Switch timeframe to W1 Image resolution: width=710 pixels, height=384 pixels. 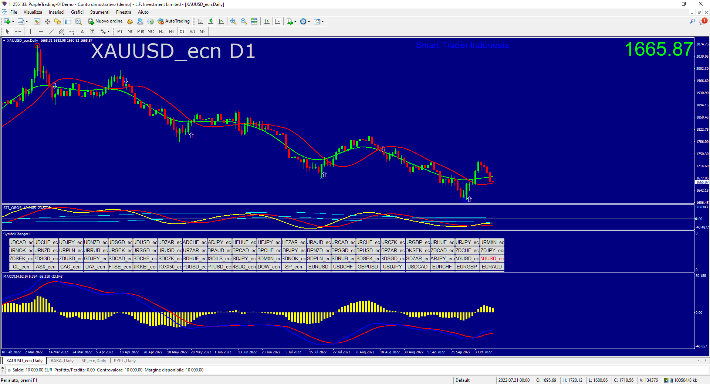(193, 31)
